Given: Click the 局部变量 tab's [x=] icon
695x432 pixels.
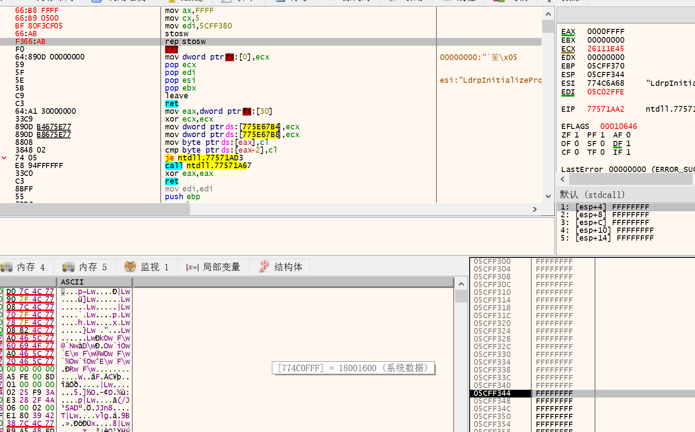Looking at the screenshot, I should (x=192, y=267).
